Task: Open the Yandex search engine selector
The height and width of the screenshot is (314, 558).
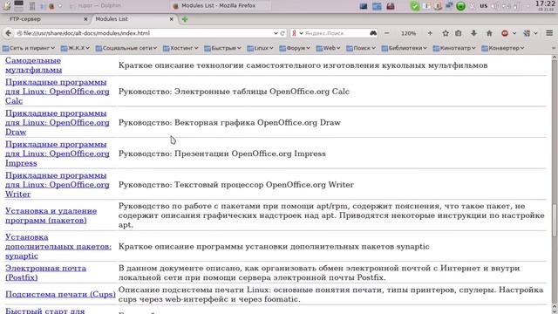Action: point(297,33)
